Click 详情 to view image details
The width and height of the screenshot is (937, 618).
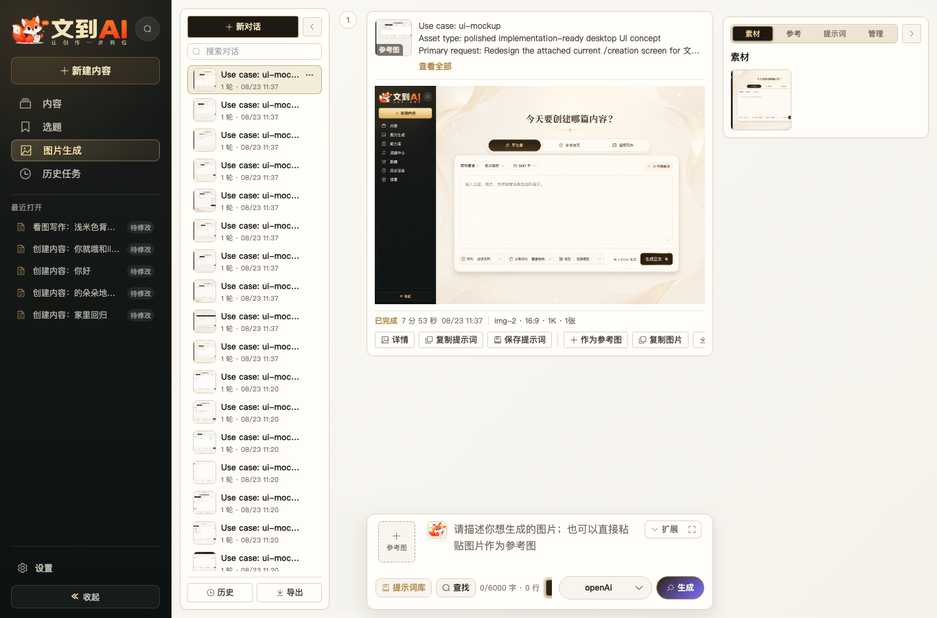395,340
